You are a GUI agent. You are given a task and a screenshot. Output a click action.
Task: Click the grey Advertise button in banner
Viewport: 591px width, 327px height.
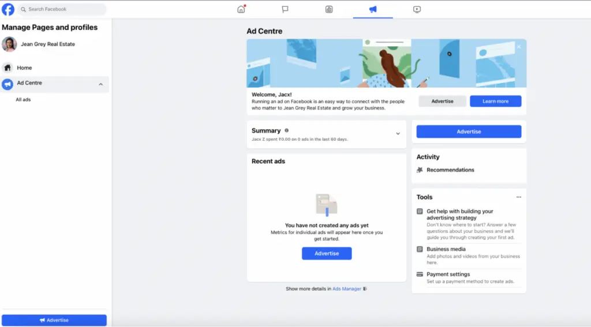(x=442, y=102)
